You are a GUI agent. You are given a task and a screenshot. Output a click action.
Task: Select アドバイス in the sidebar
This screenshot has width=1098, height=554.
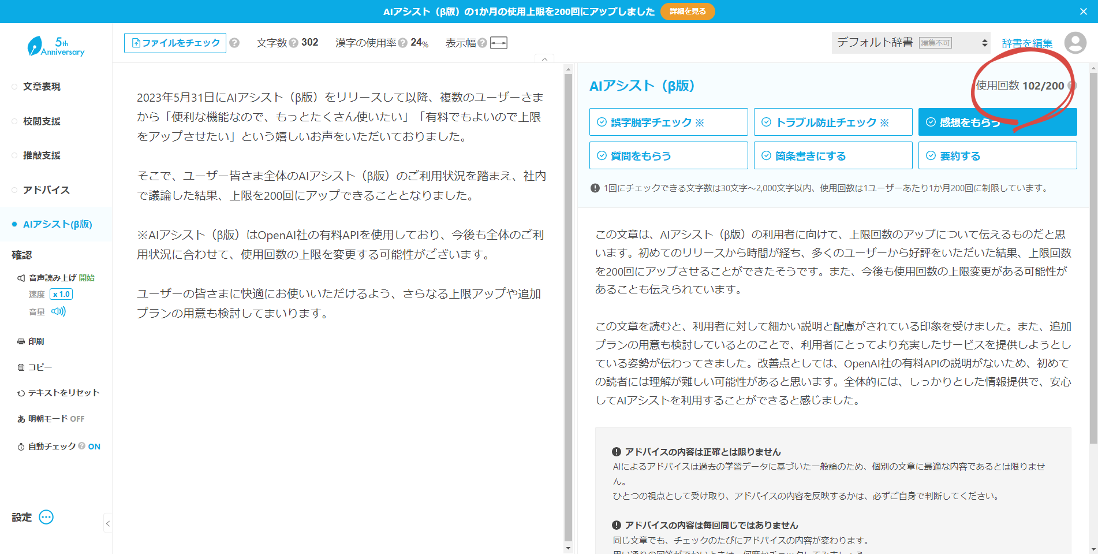pyautogui.click(x=46, y=190)
